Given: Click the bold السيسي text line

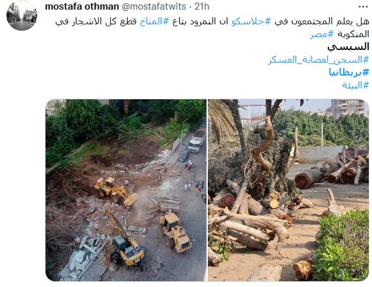Looking at the screenshot, I should click(x=348, y=47).
